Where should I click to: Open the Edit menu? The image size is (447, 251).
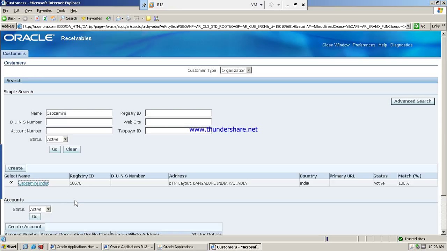point(16,10)
